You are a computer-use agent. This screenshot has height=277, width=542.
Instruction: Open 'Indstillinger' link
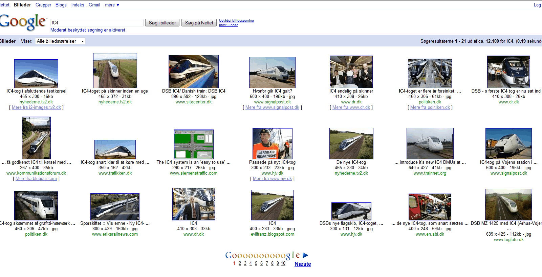click(x=228, y=25)
